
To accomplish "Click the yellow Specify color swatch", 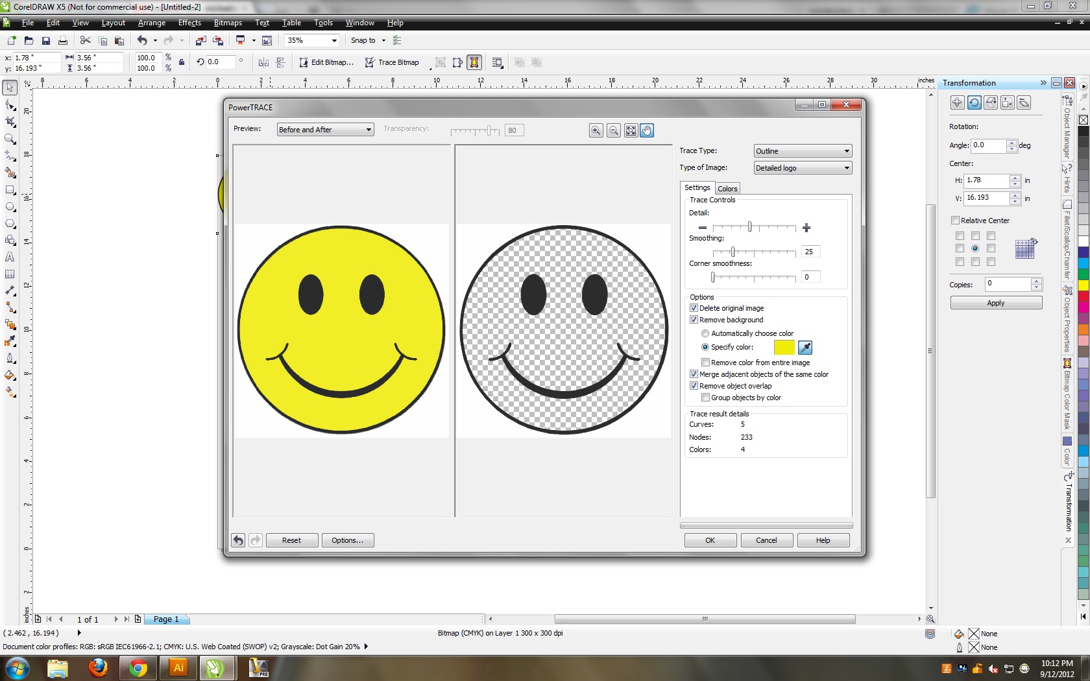I will tap(784, 348).
